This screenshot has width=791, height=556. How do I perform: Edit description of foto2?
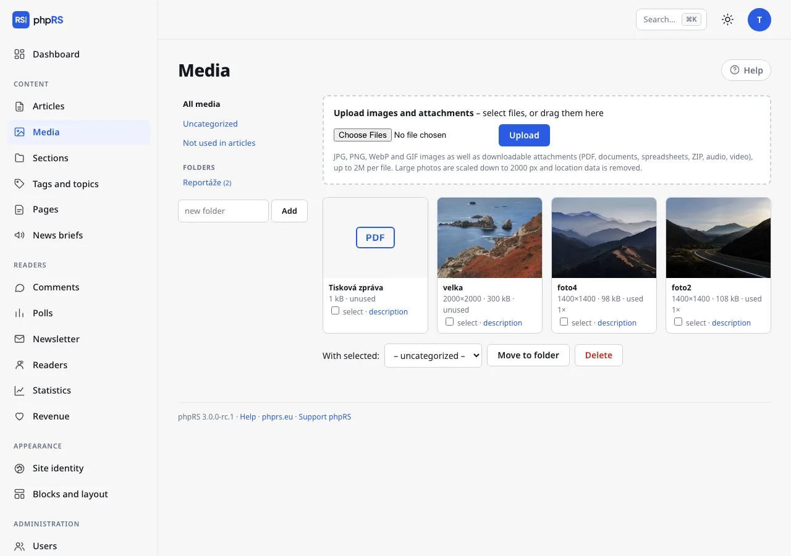(731, 323)
